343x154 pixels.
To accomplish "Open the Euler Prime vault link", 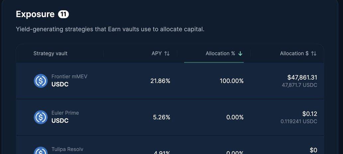I will (x=65, y=113).
